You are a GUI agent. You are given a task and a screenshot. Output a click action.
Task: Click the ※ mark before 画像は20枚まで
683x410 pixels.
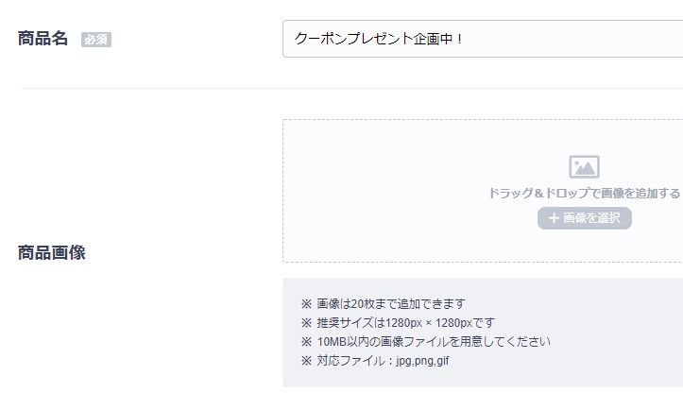click(307, 303)
